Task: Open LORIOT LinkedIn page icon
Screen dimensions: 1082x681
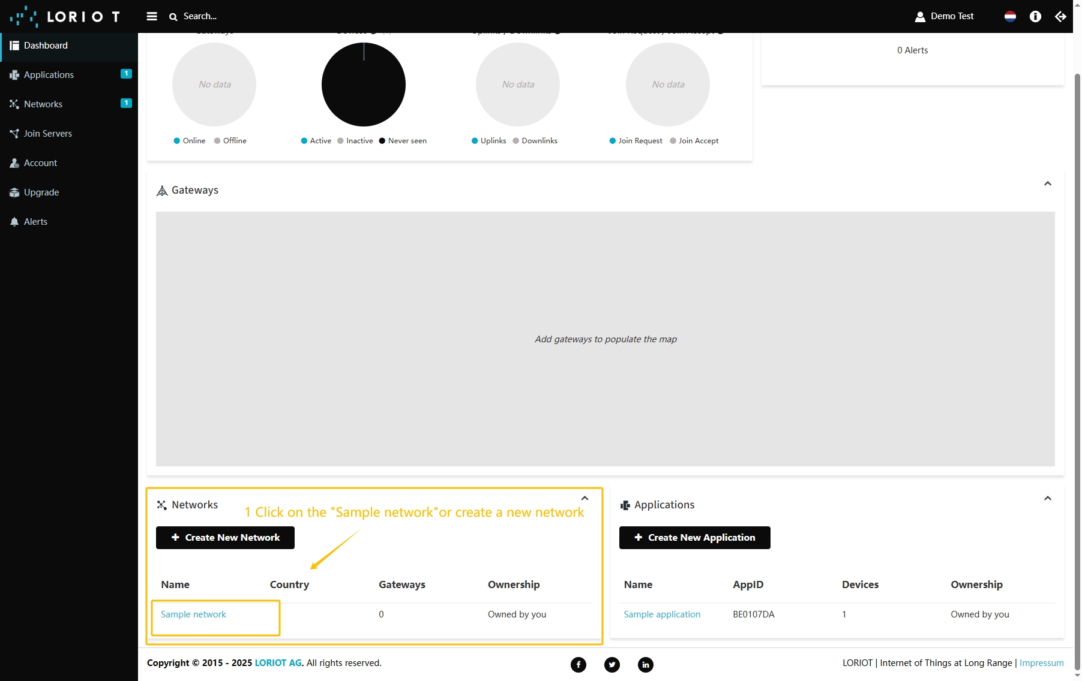Action: [645, 664]
